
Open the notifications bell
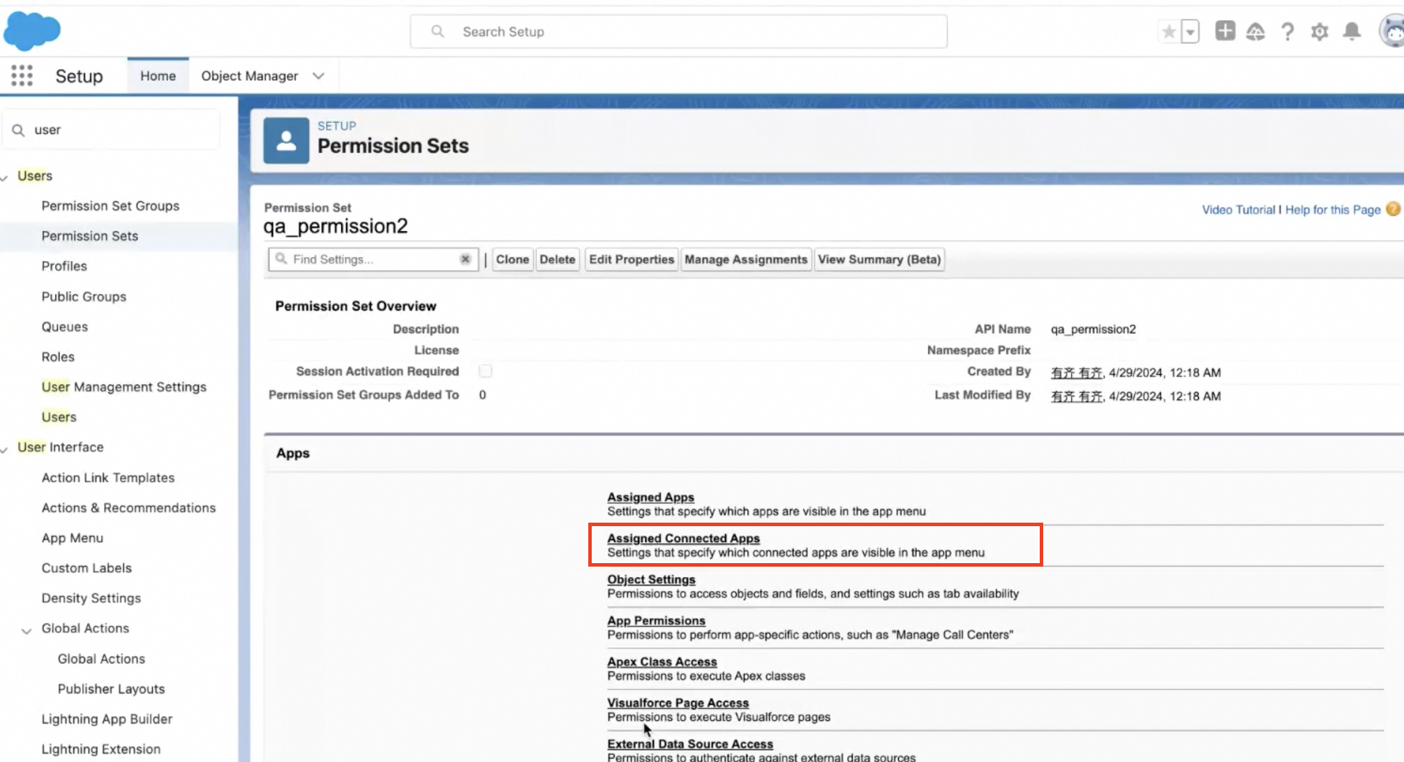1352,31
